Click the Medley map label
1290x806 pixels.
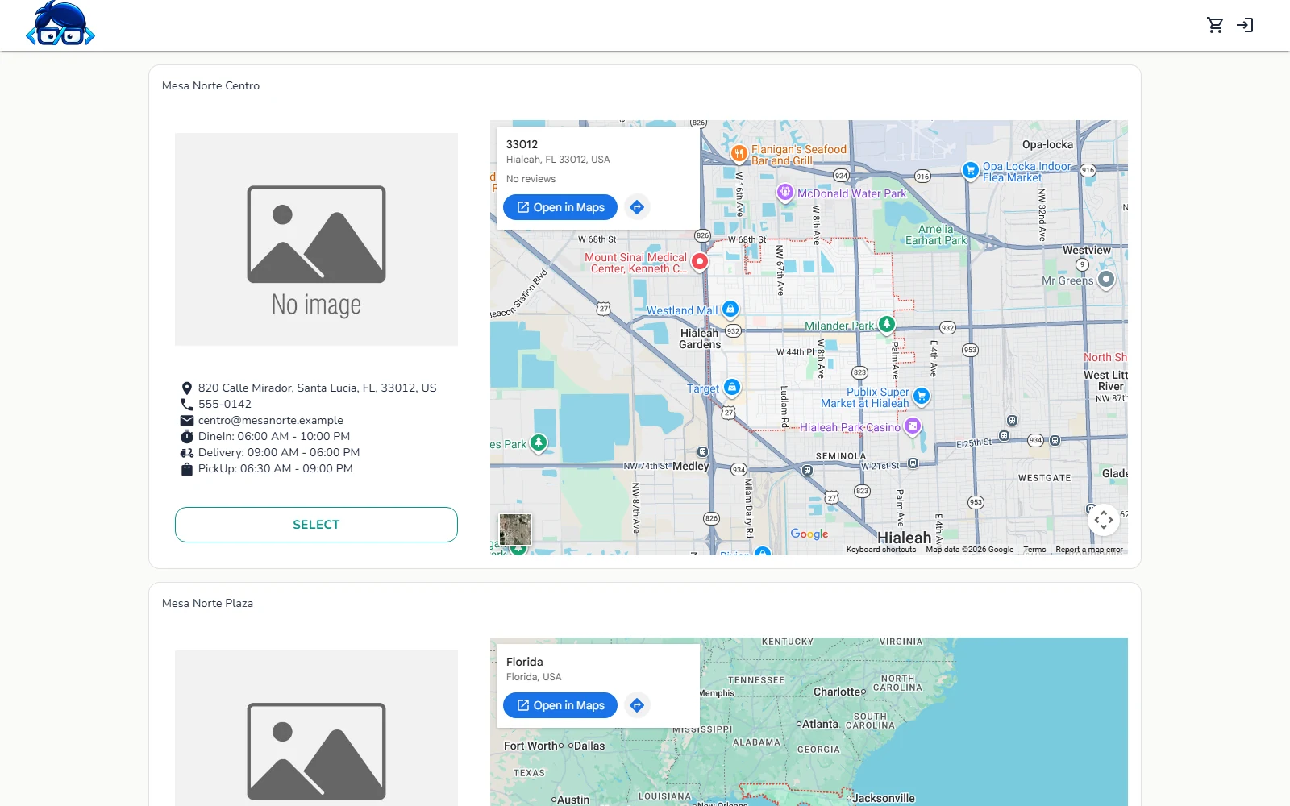(691, 466)
